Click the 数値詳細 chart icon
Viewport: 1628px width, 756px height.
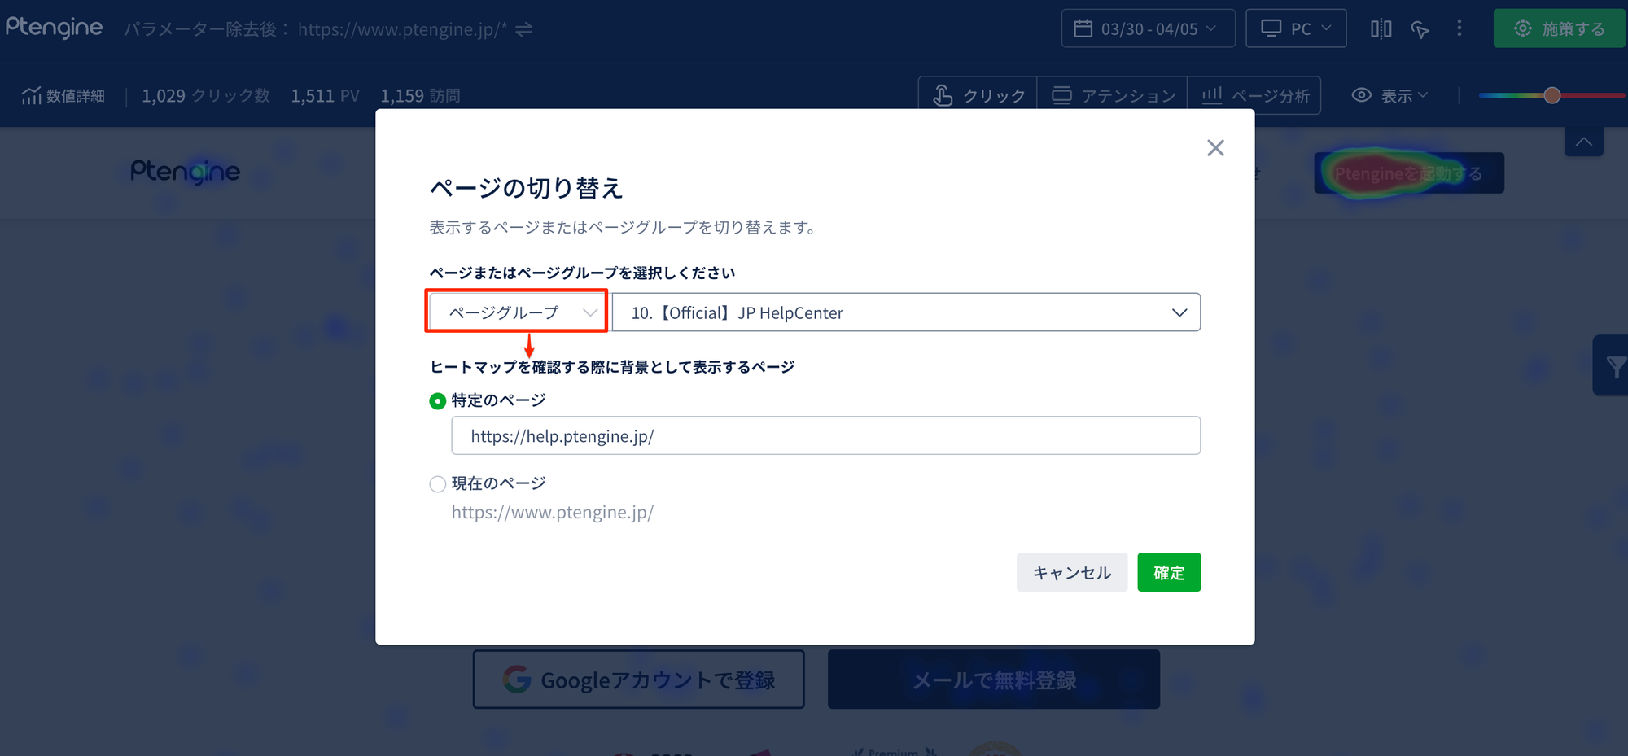pos(31,96)
